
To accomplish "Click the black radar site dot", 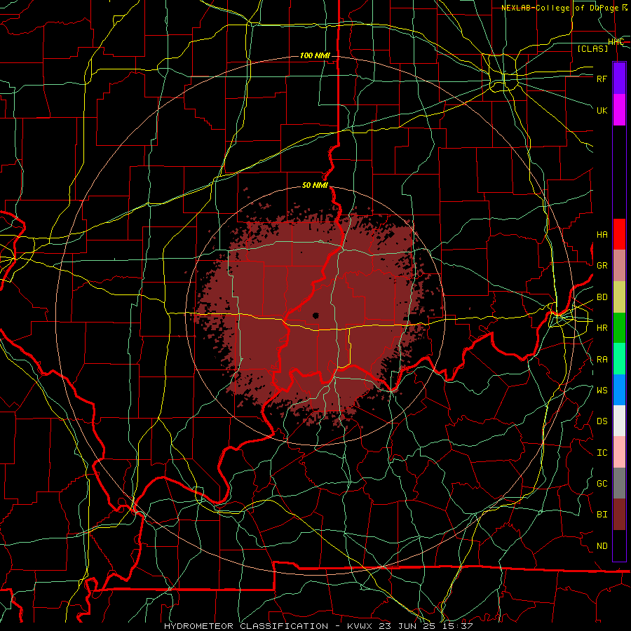I will [316, 315].
